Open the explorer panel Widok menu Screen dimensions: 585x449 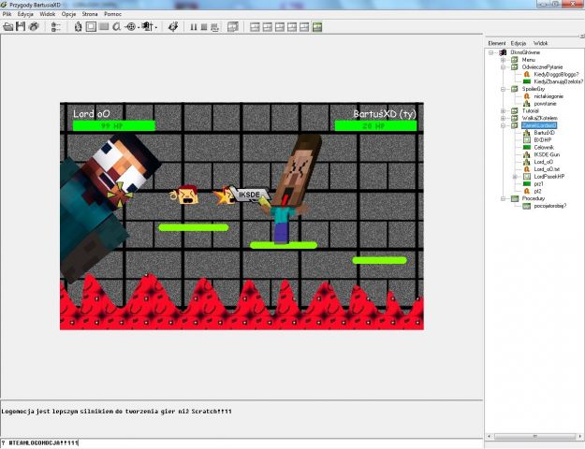(x=540, y=43)
